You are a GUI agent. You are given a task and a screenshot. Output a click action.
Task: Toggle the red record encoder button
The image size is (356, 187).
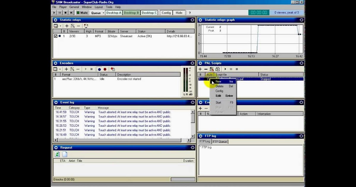pos(105,69)
